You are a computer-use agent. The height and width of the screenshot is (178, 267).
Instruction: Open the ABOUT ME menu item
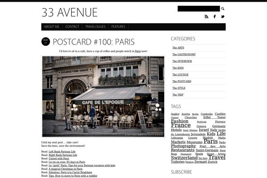tap(52, 27)
